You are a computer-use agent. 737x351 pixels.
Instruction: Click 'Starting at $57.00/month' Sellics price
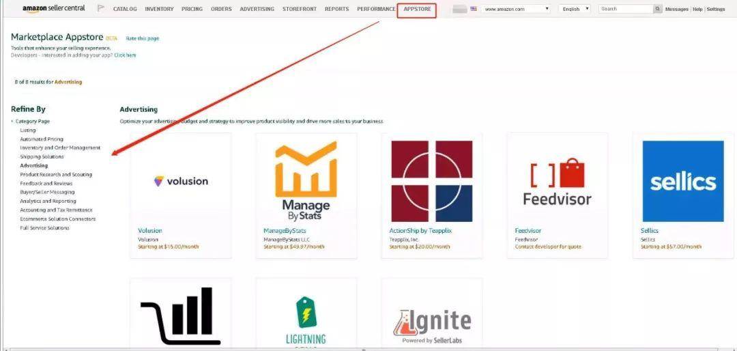click(671, 247)
